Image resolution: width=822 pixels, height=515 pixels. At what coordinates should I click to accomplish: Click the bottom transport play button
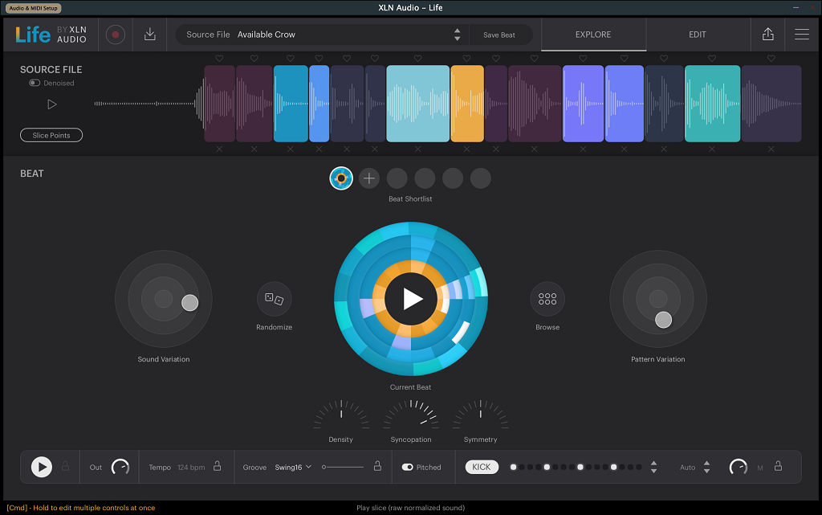point(42,467)
